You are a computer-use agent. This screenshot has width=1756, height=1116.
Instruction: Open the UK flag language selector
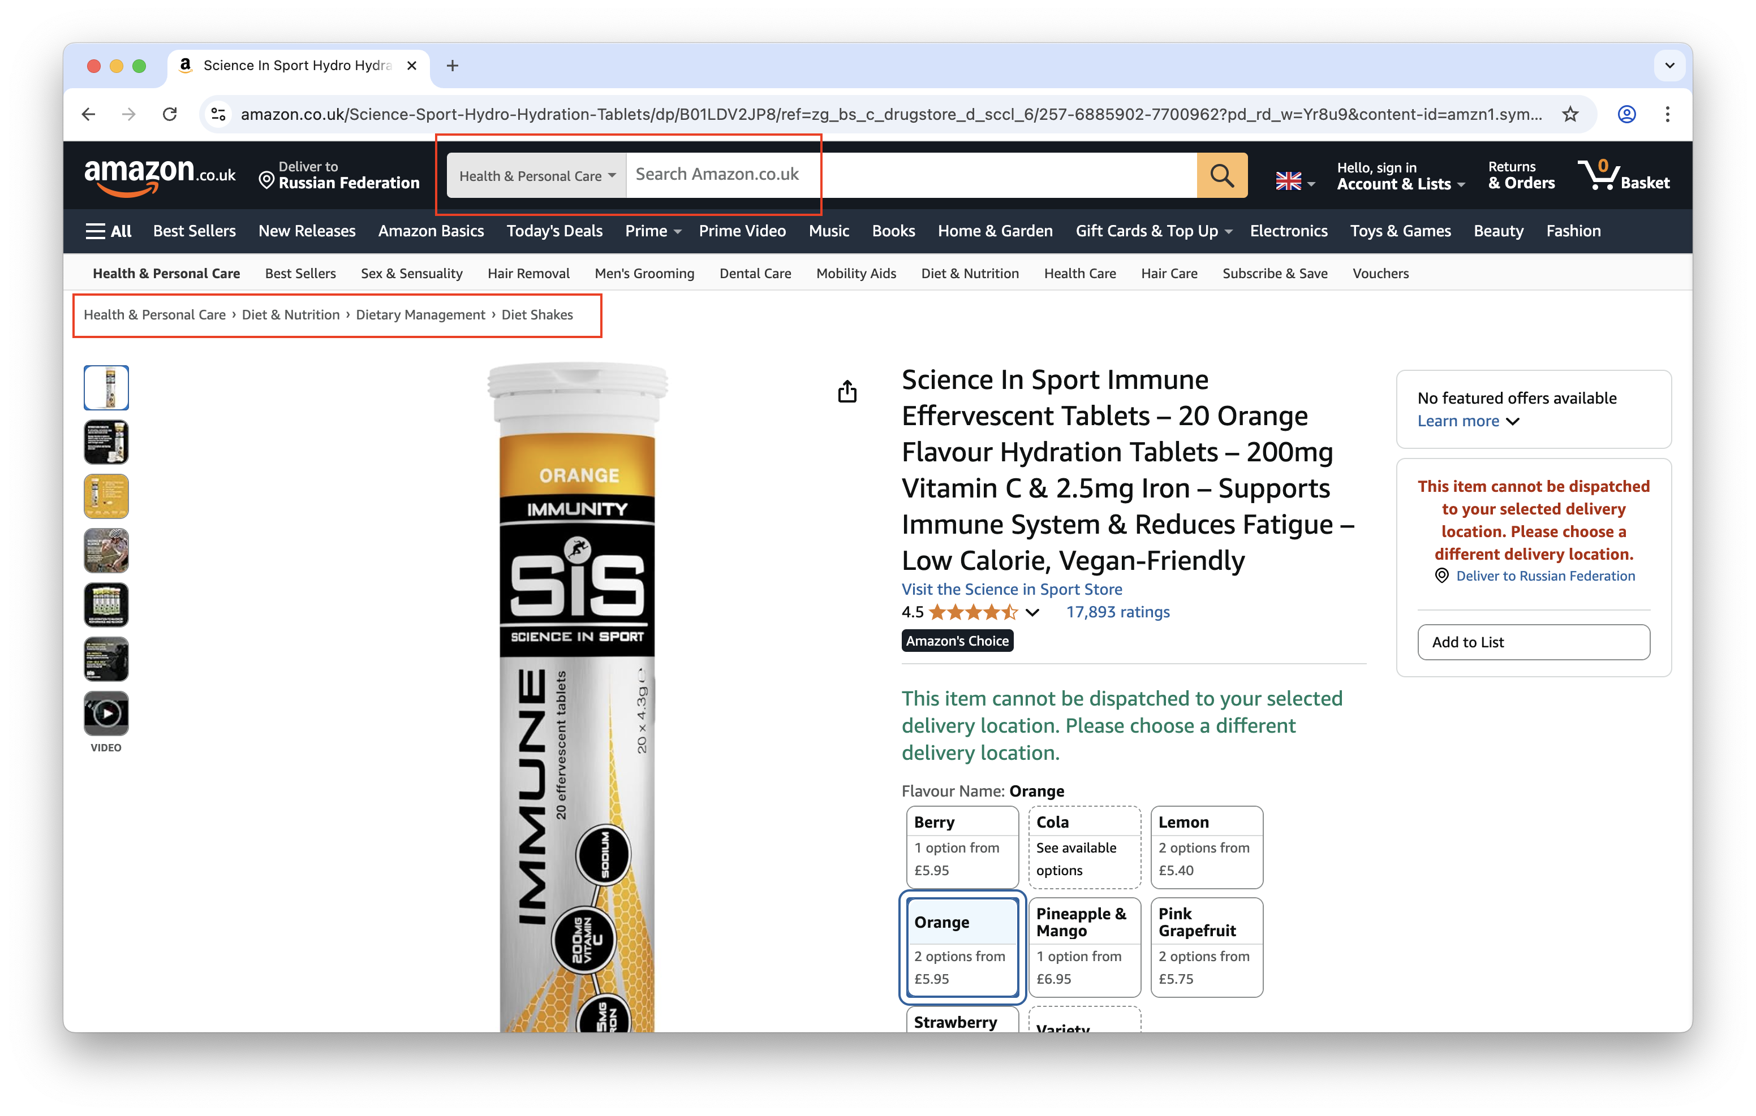pos(1295,181)
